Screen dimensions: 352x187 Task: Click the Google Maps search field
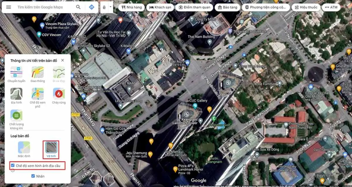pyautogui.click(x=44, y=7)
